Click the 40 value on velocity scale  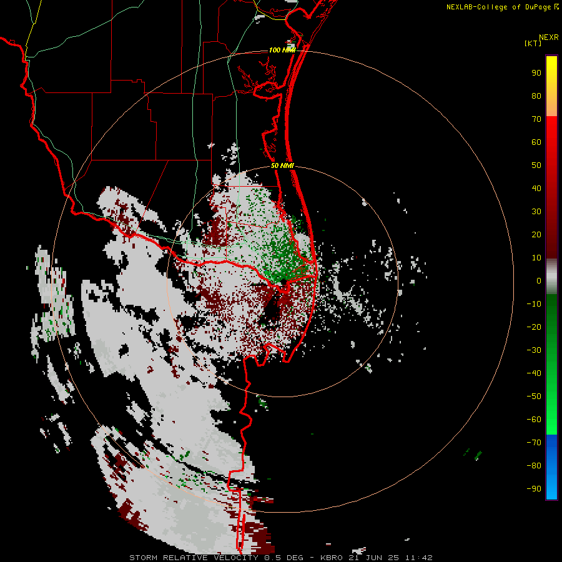click(x=536, y=189)
